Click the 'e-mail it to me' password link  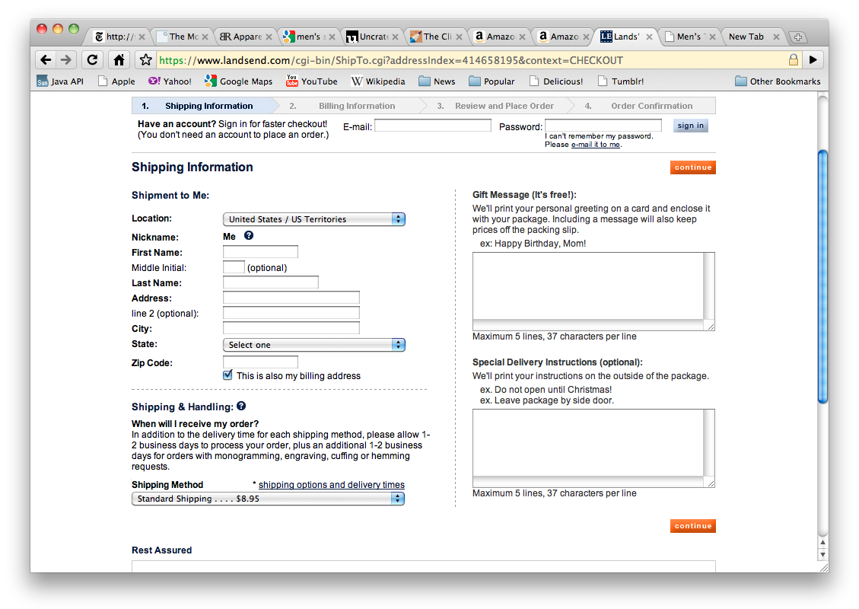(596, 145)
